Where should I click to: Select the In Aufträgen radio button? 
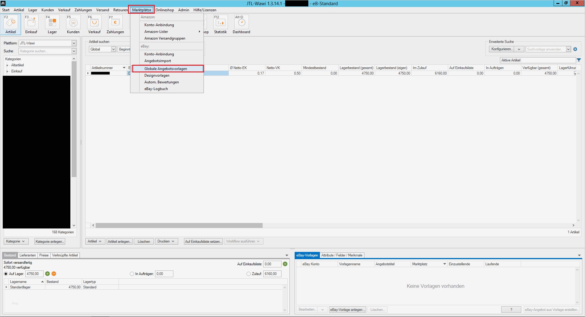[x=132, y=274]
